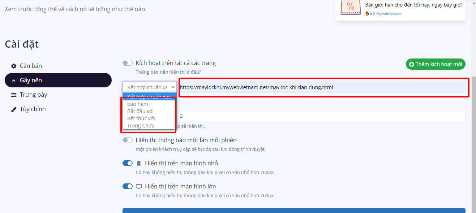Click the gear icon beside Căn bản
The image size is (476, 213).
click(14, 66)
